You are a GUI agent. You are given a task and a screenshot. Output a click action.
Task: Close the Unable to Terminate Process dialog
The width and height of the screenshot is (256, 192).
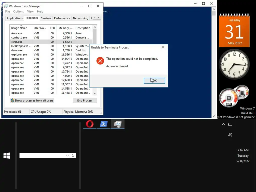coord(163,47)
